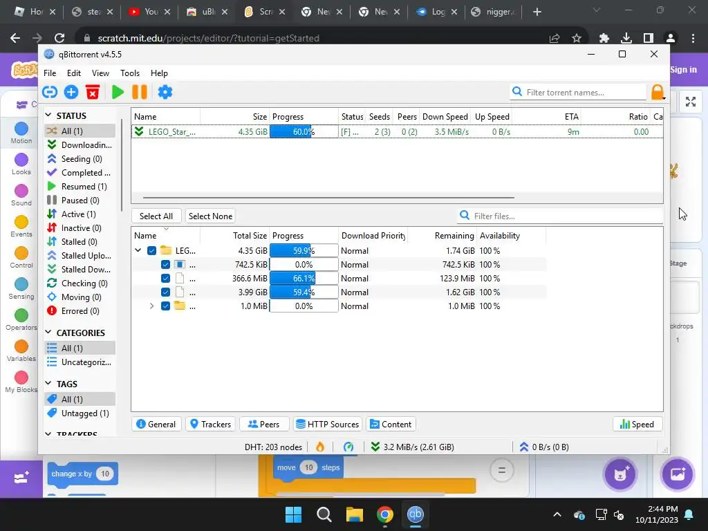The image size is (708, 531).
Task: Switch to the Content tab
Action: 391,425
